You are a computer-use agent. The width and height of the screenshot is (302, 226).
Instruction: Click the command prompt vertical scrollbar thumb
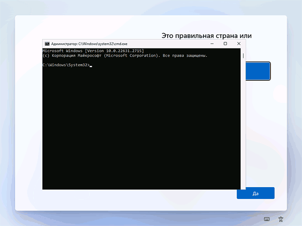[x=243, y=57]
